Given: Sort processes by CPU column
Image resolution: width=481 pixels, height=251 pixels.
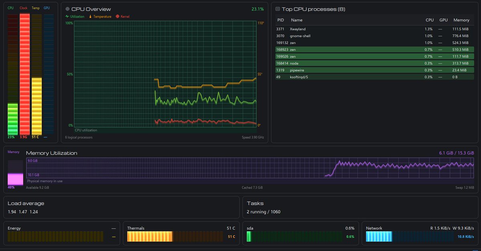Looking at the screenshot, I should point(430,20).
